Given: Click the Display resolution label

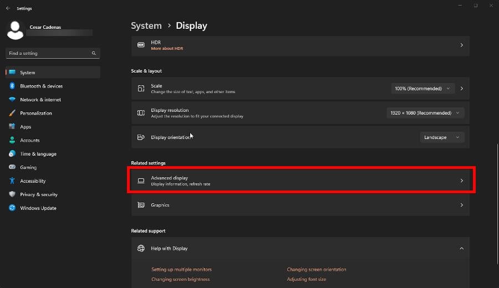Looking at the screenshot, I should 170,110.
